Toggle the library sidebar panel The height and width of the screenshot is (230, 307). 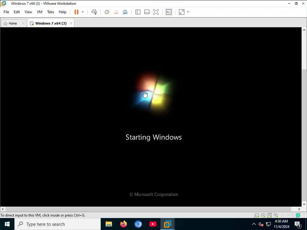coord(138,12)
